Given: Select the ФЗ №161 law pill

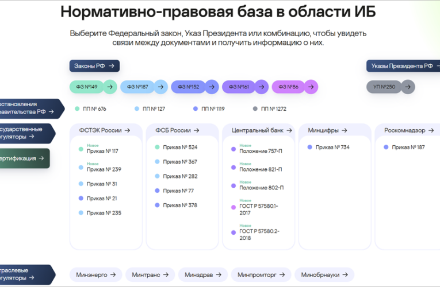Looking at the screenshot, I should point(239,87).
